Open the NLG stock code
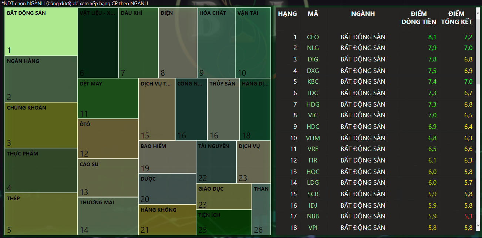The height and width of the screenshot is (238, 482). click(313, 48)
